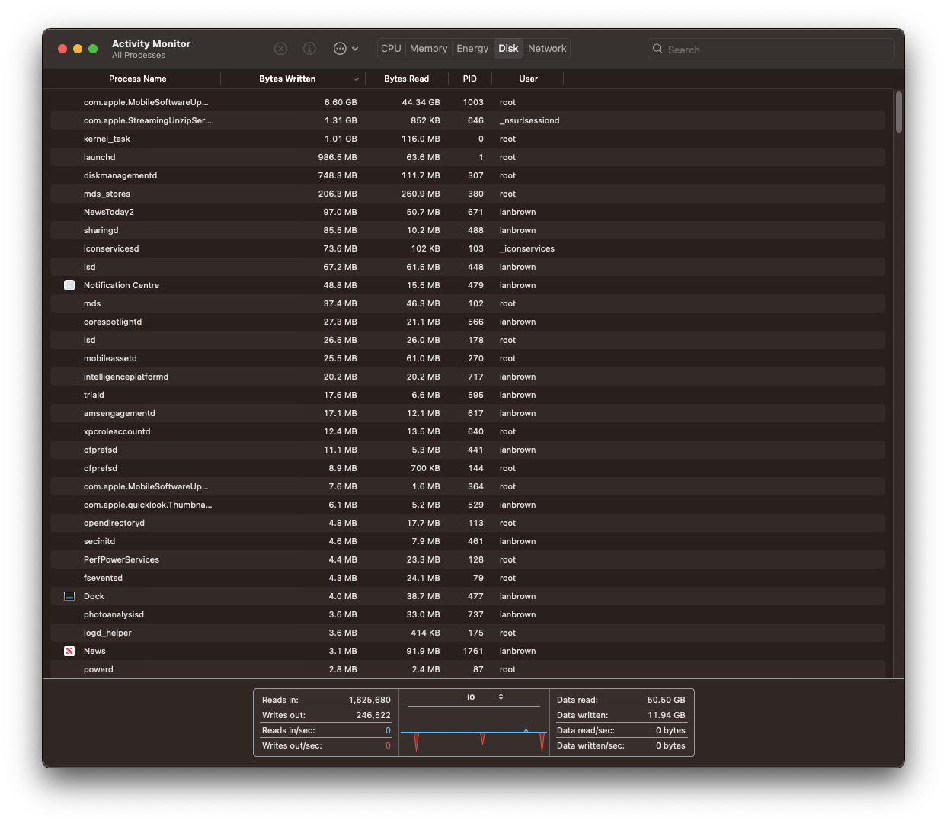Open the process info inspector icon
947x824 pixels.
(309, 49)
